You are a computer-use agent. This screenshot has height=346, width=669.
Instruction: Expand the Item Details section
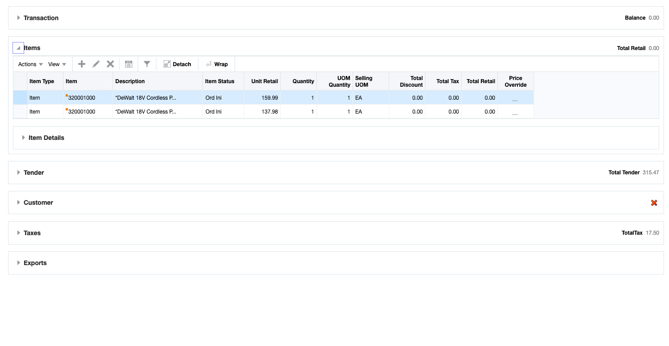click(x=24, y=138)
